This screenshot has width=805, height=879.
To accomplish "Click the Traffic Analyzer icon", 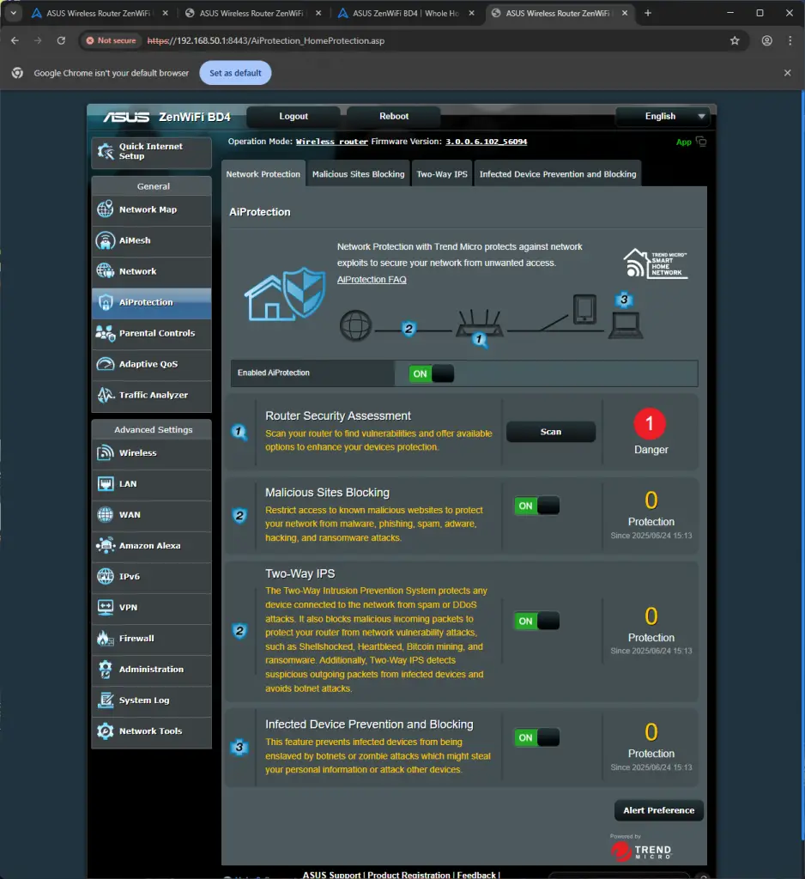I will tap(106, 395).
